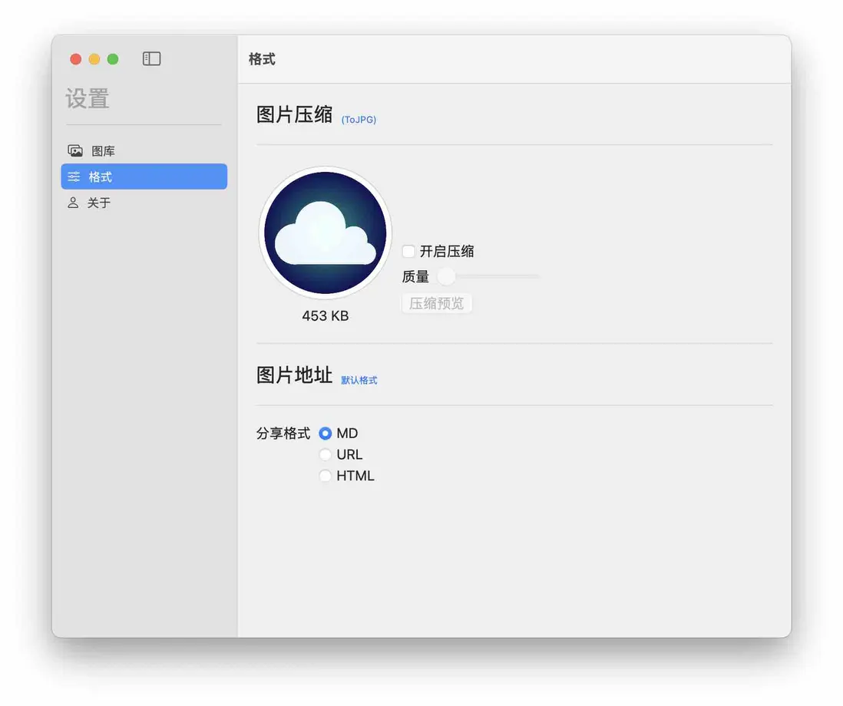Open the 图库 (Gallery) settings section
This screenshot has height=706, width=843.
pyautogui.click(x=102, y=150)
